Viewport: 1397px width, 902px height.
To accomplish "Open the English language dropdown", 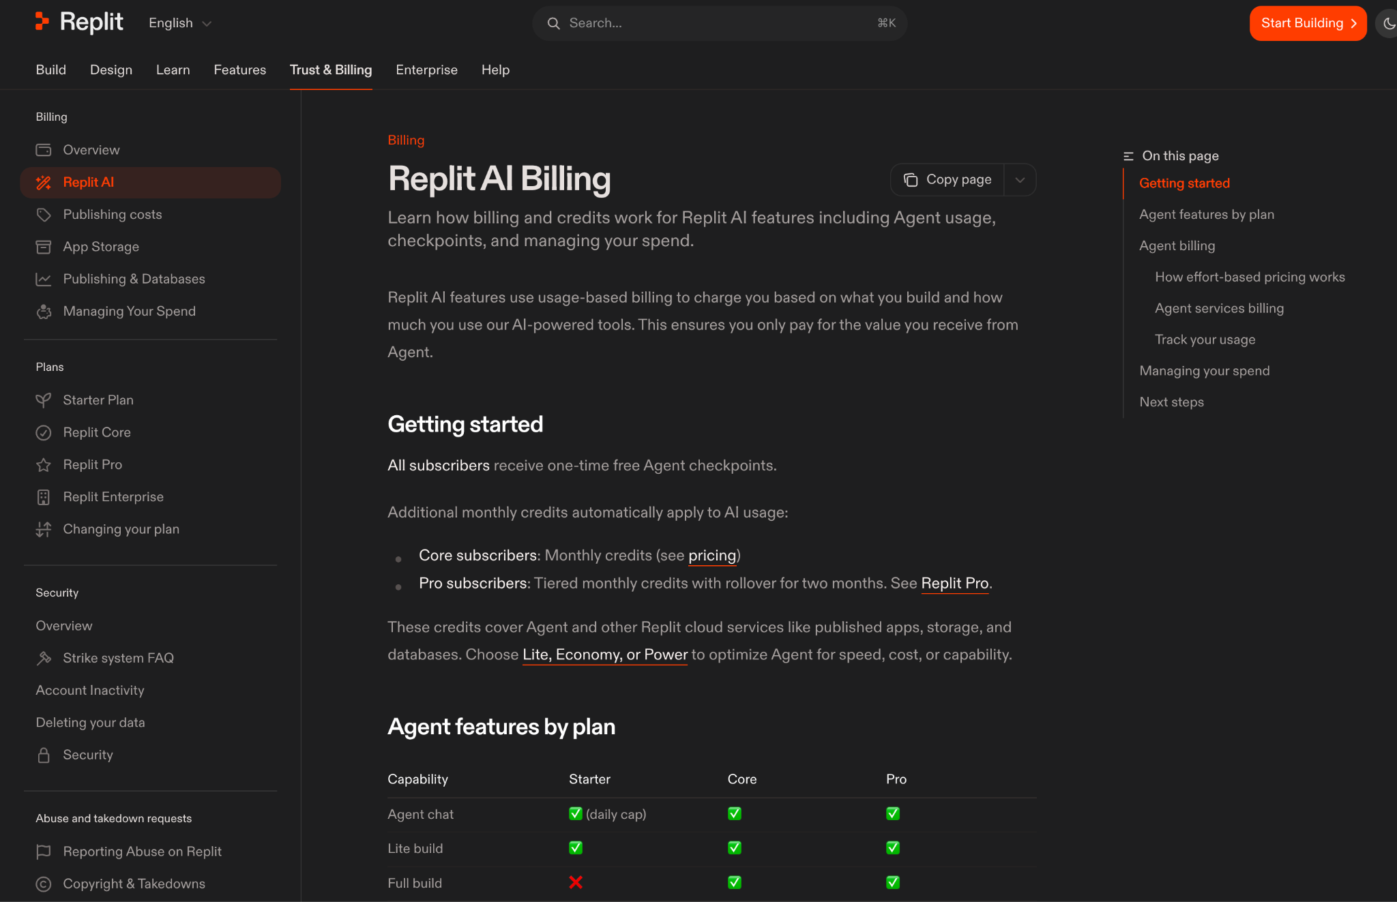I will click(180, 23).
